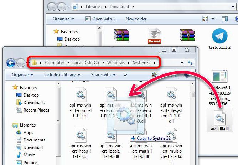Screen dimensions: 238x165
Task: Select имяdll.dll file in Download window
Action: pos(219,120)
